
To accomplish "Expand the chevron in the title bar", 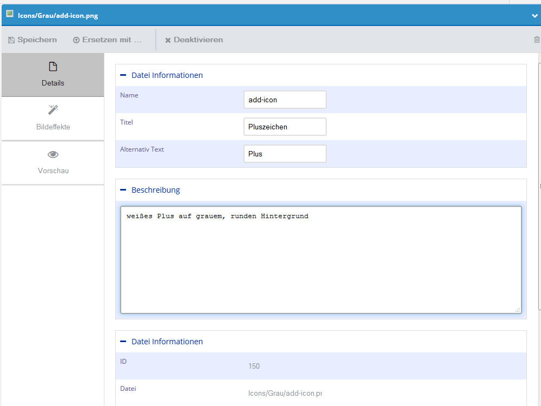I will (x=535, y=16).
